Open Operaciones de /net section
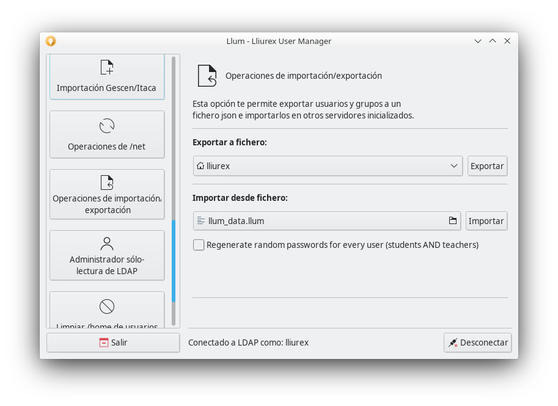 (107, 136)
